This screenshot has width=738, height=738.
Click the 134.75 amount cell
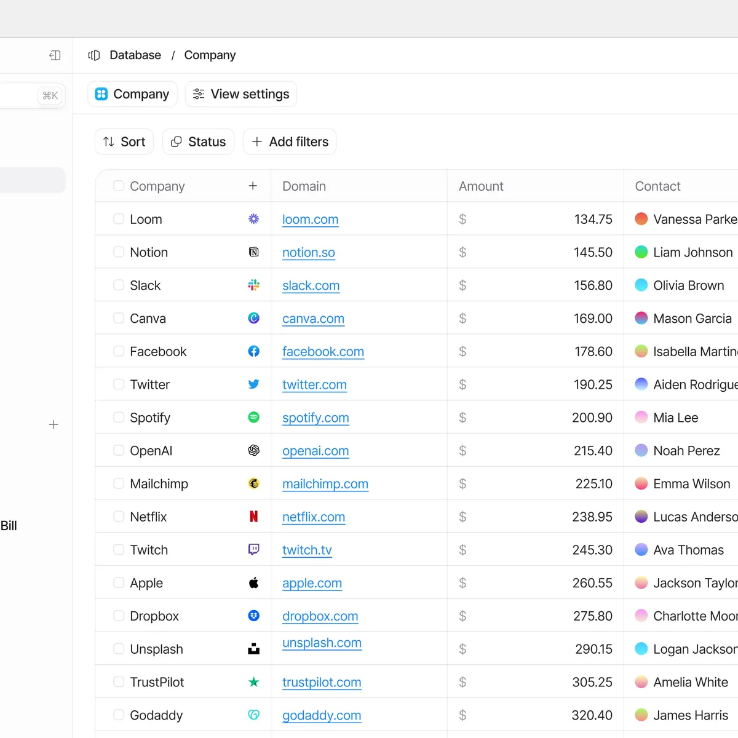pos(535,219)
